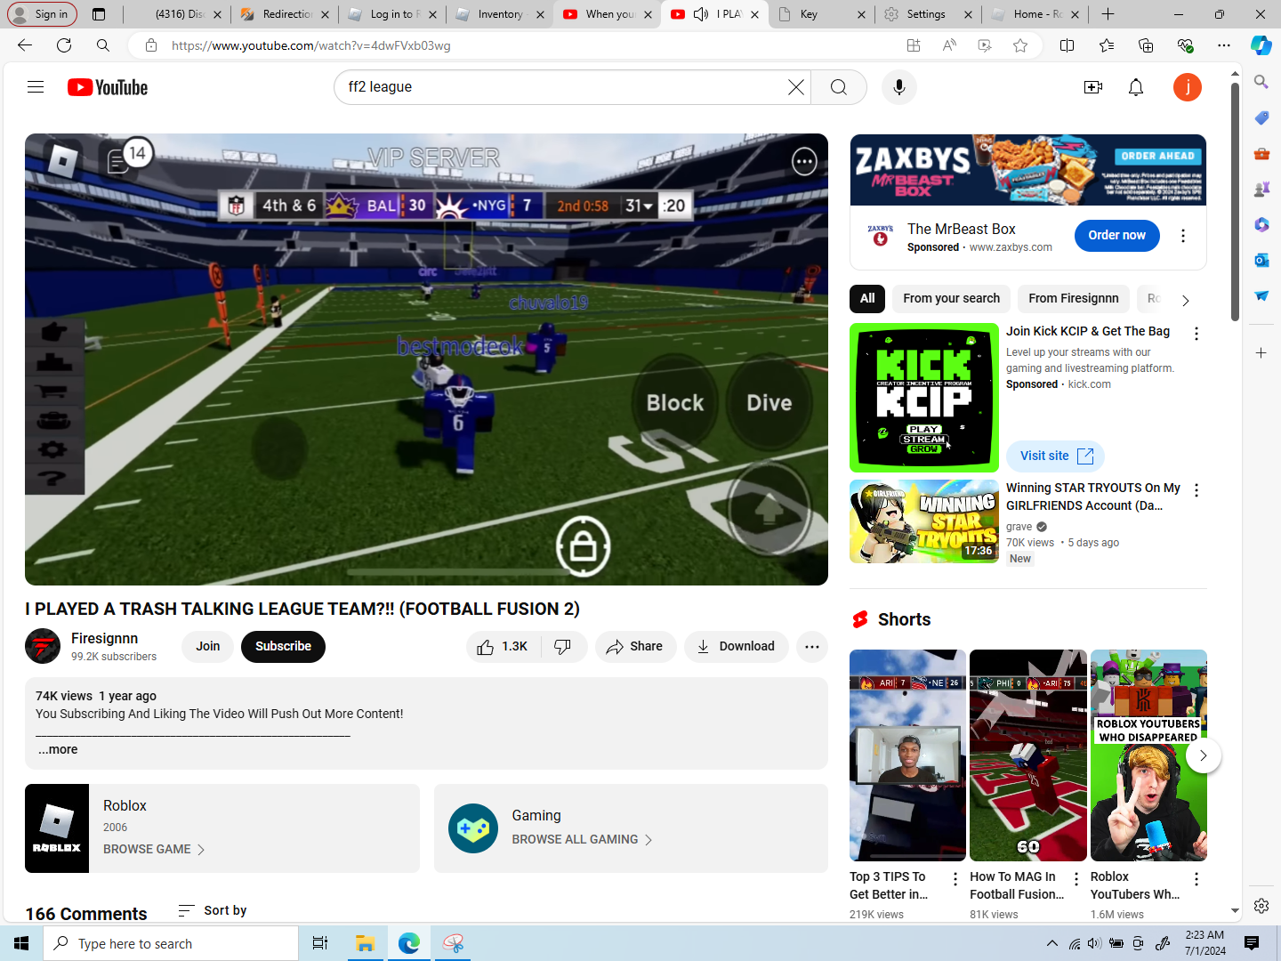The width and height of the screenshot is (1281, 961).
Task: Click the magnifier search button
Action: (839, 87)
